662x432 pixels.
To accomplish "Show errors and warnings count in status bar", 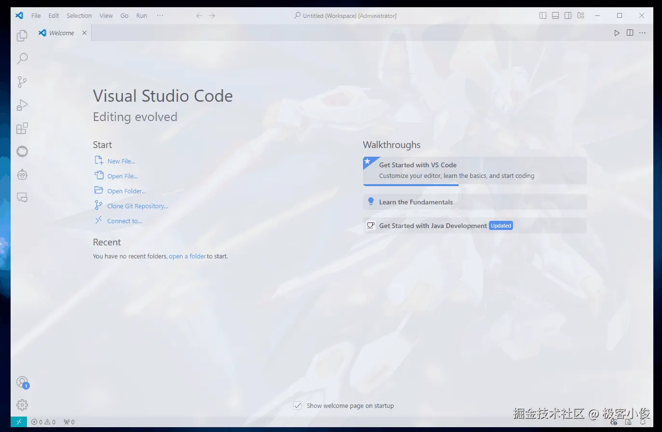I will click(x=43, y=422).
